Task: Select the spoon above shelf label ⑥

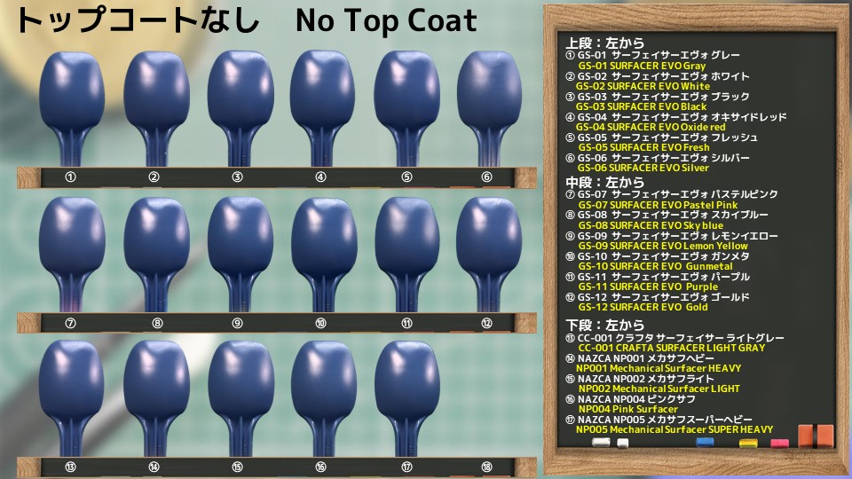Action: (489, 108)
